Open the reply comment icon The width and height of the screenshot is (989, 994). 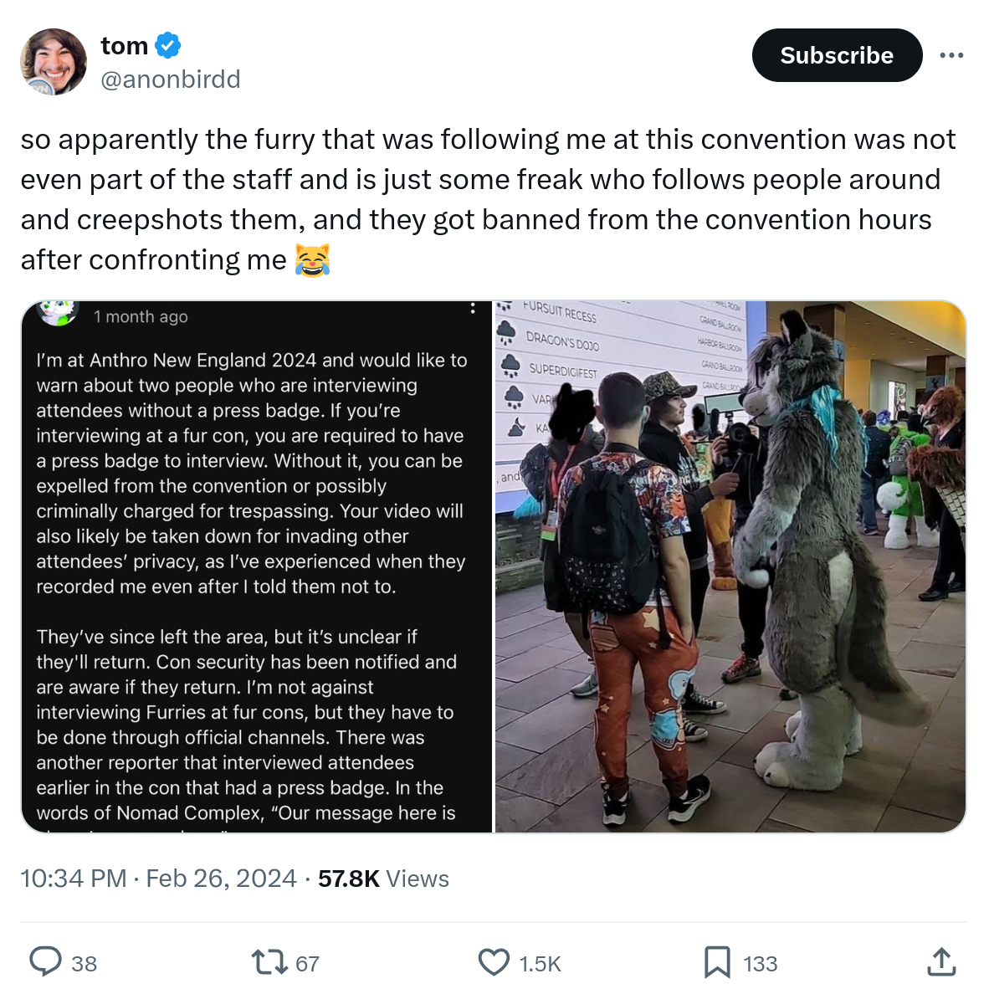46,961
